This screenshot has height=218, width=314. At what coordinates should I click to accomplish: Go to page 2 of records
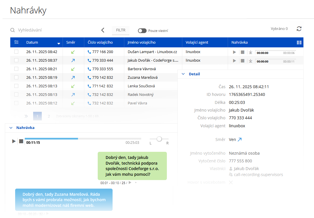[49, 116]
